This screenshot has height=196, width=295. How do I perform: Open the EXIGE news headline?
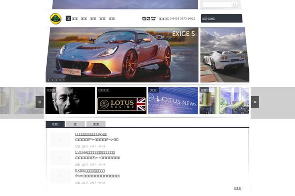pyautogui.click(x=90, y=171)
